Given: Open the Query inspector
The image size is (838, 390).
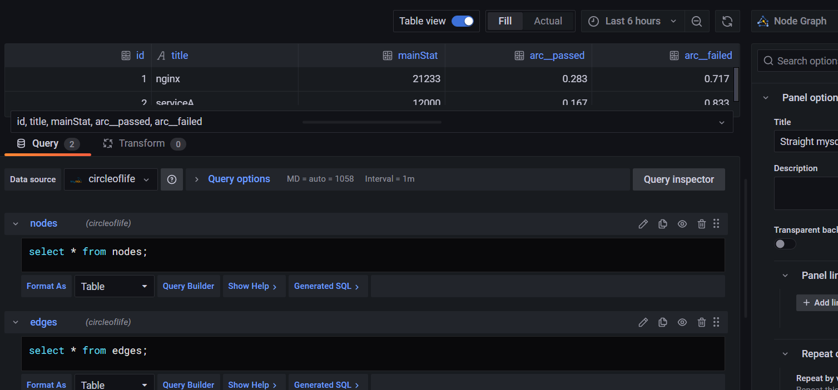Looking at the screenshot, I should (678, 179).
